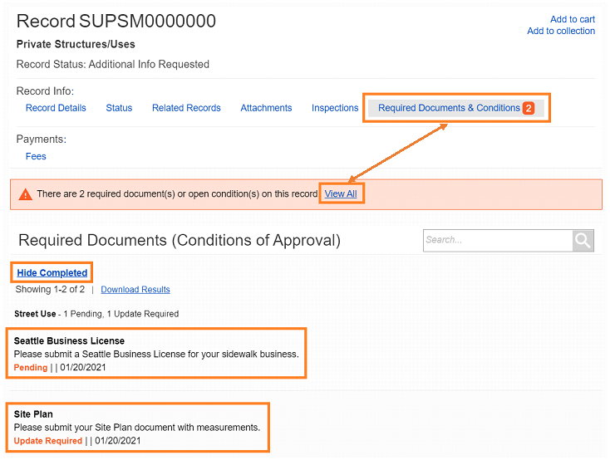
Task: Open the Seattle Business License condition
Action: (69, 340)
